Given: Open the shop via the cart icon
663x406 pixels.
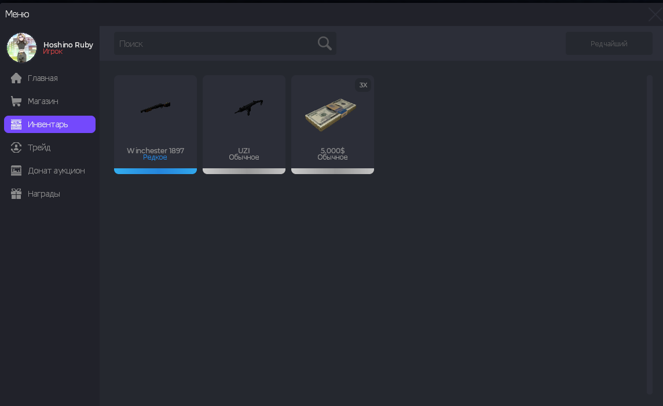Looking at the screenshot, I should (x=16, y=101).
